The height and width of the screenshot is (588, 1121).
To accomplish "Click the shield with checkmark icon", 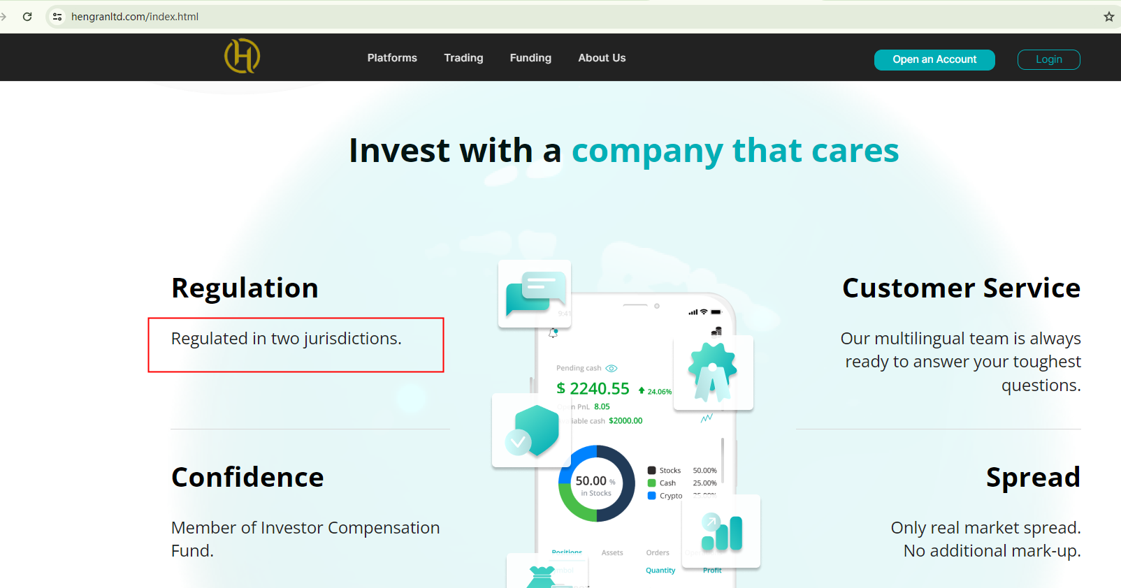I will click(x=532, y=430).
